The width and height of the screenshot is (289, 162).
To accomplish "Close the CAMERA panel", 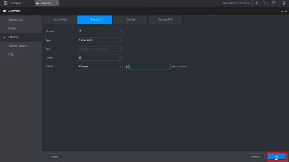I will pyautogui.click(x=286, y=11).
